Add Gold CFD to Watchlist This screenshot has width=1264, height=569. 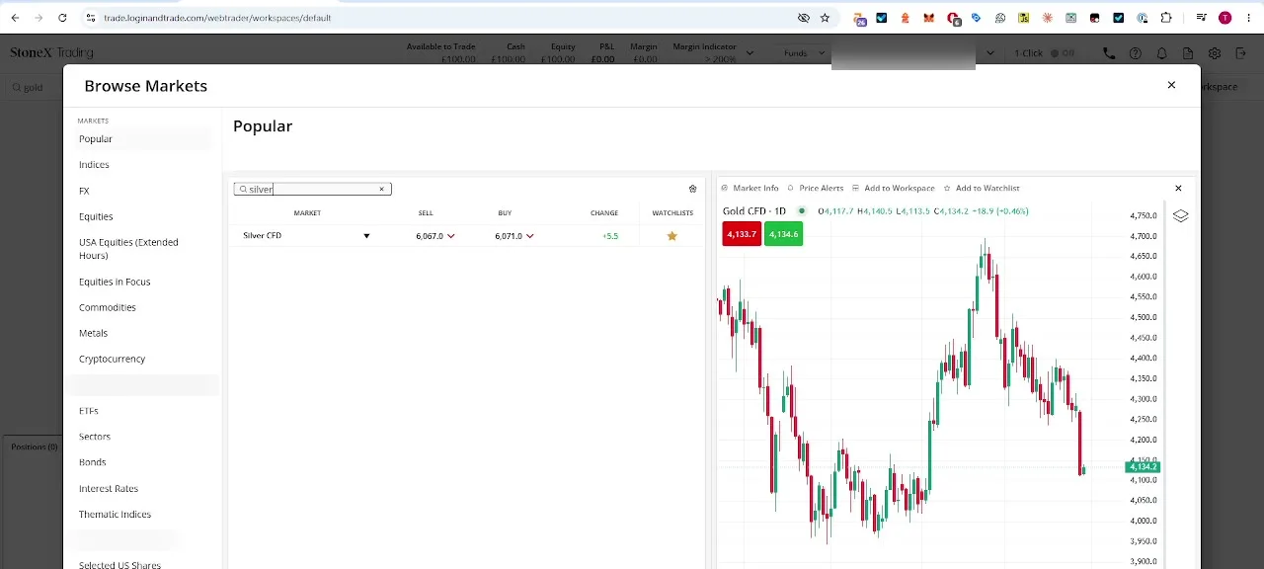point(982,188)
